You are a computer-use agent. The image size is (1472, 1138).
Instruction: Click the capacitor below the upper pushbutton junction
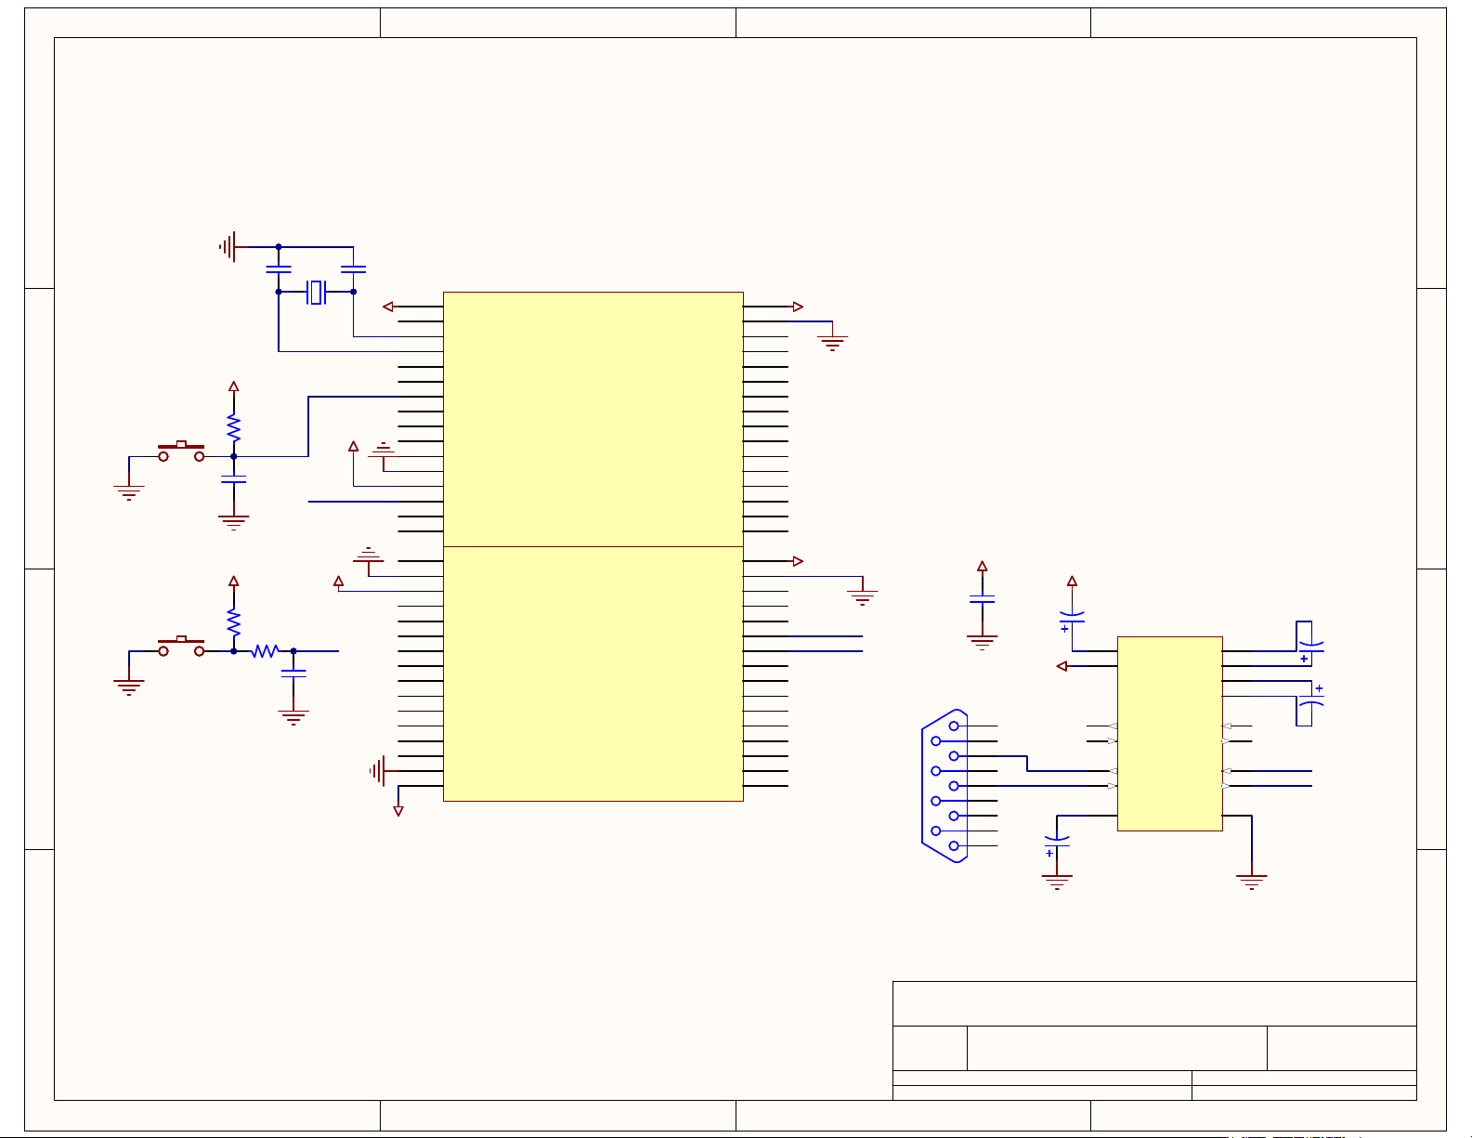point(234,479)
